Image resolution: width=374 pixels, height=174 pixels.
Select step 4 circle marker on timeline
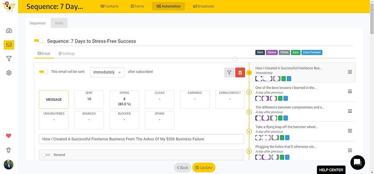coord(249,131)
